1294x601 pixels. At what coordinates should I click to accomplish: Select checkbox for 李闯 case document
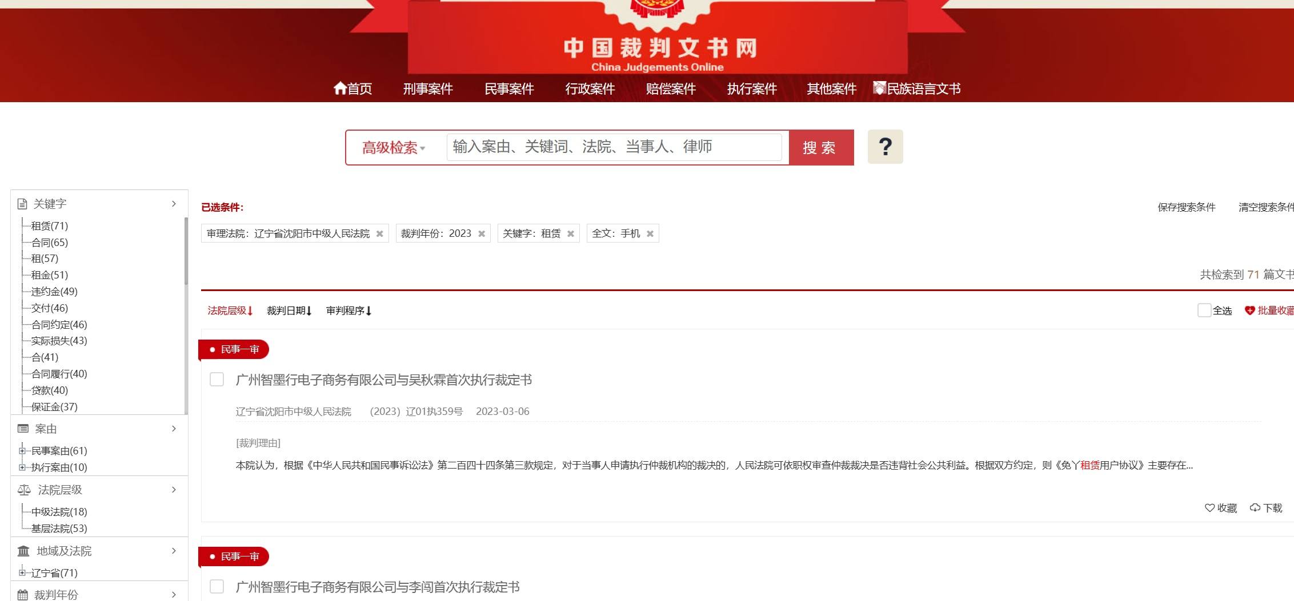pyautogui.click(x=217, y=586)
